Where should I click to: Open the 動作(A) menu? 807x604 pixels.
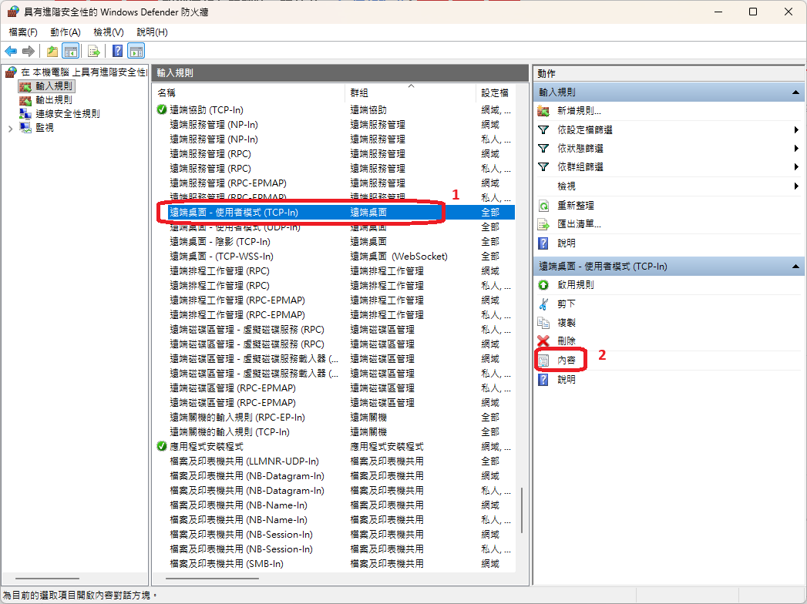coord(66,32)
